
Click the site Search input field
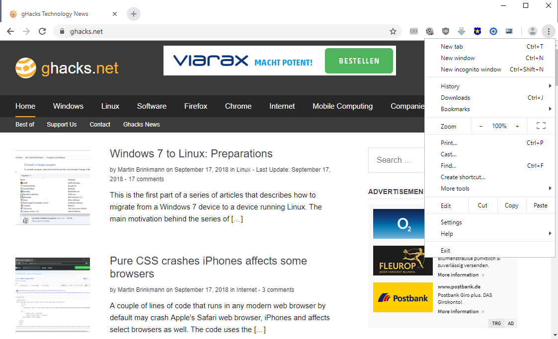[x=397, y=160]
